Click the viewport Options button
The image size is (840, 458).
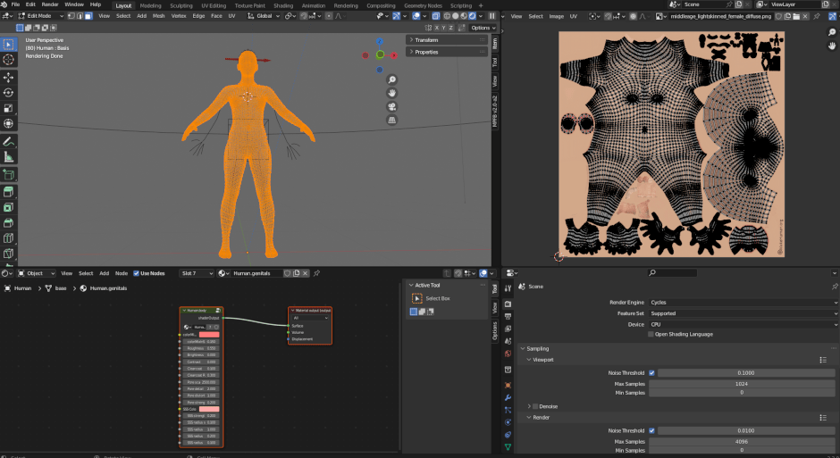(x=481, y=28)
